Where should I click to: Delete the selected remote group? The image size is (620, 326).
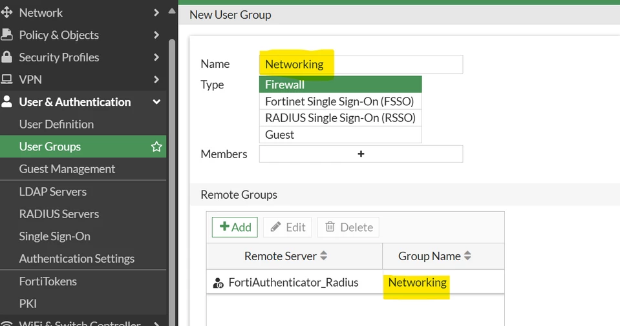click(348, 227)
